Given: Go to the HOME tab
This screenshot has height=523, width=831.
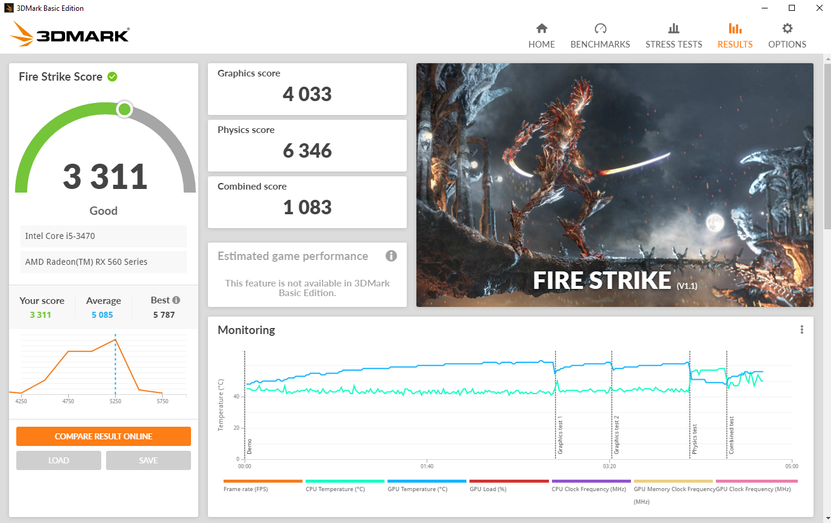Looking at the screenshot, I should coord(542,45).
